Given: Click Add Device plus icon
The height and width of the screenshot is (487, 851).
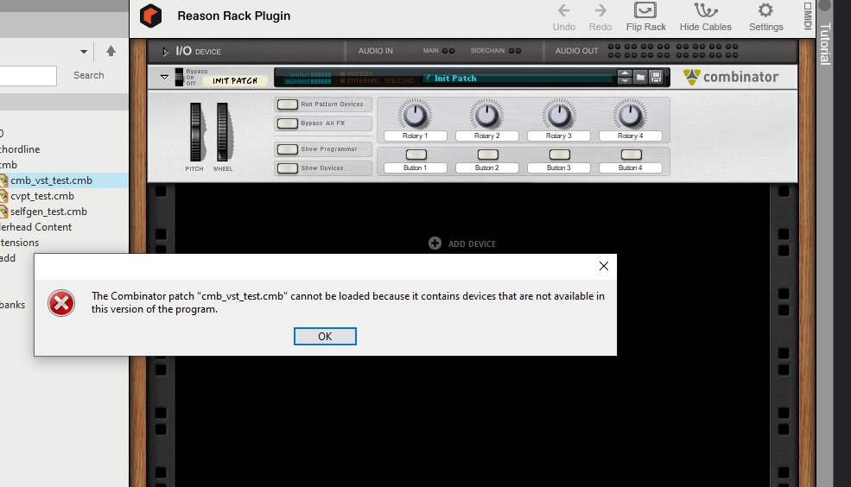Looking at the screenshot, I should [435, 243].
